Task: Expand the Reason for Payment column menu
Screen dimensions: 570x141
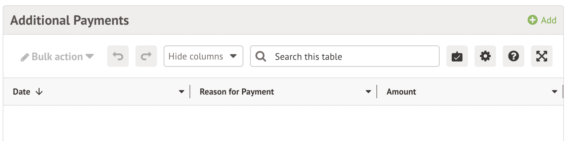Action: 368,92
